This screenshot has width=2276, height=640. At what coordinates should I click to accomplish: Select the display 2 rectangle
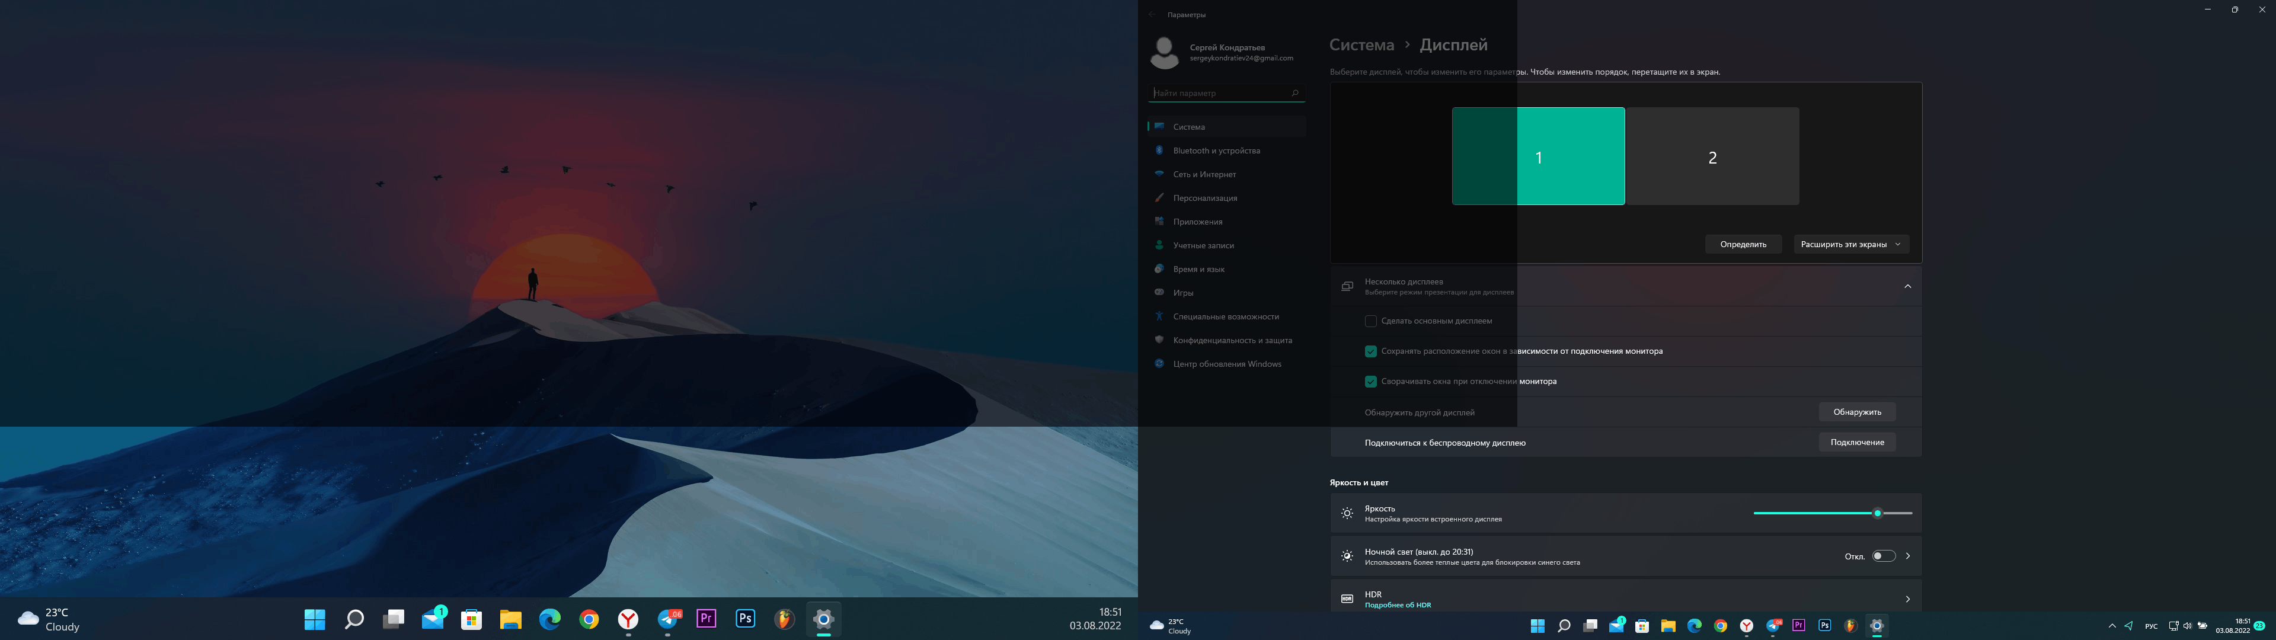point(1711,156)
